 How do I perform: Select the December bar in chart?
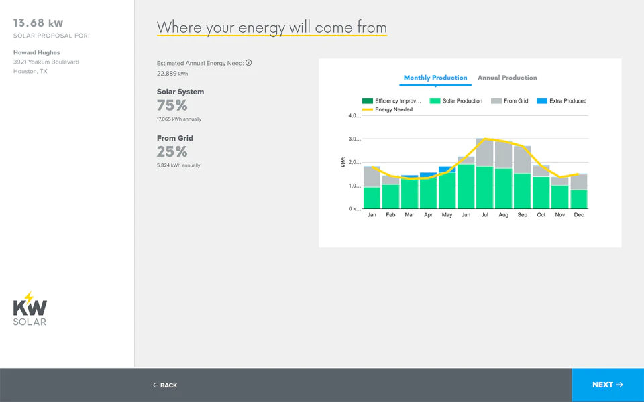[579, 191]
